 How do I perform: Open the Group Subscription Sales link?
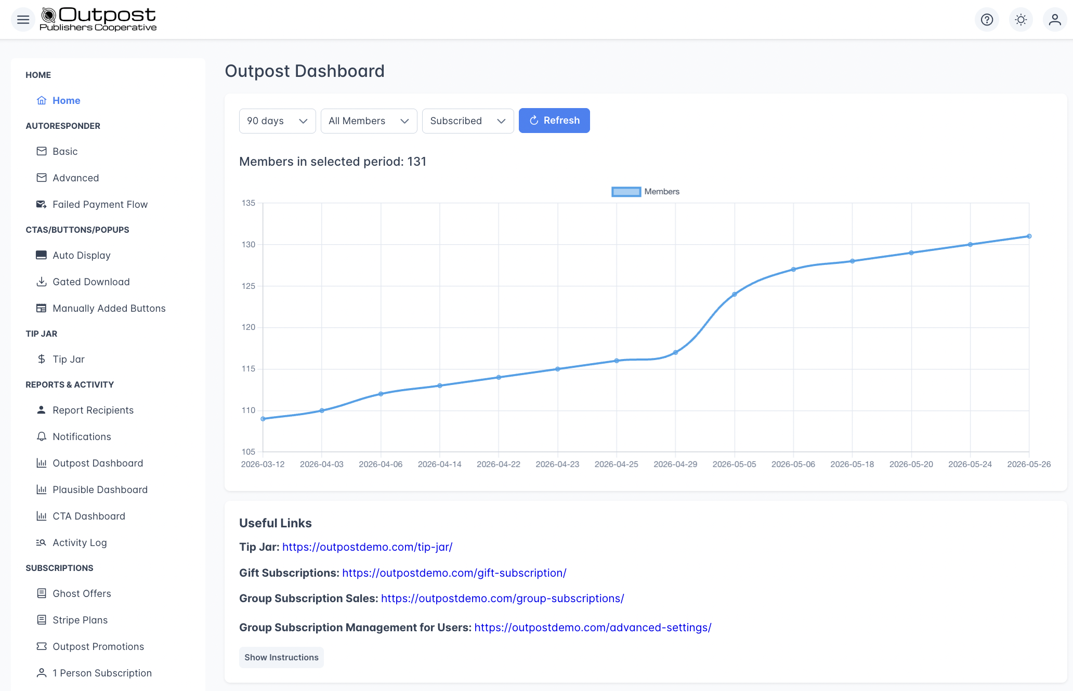tap(503, 599)
